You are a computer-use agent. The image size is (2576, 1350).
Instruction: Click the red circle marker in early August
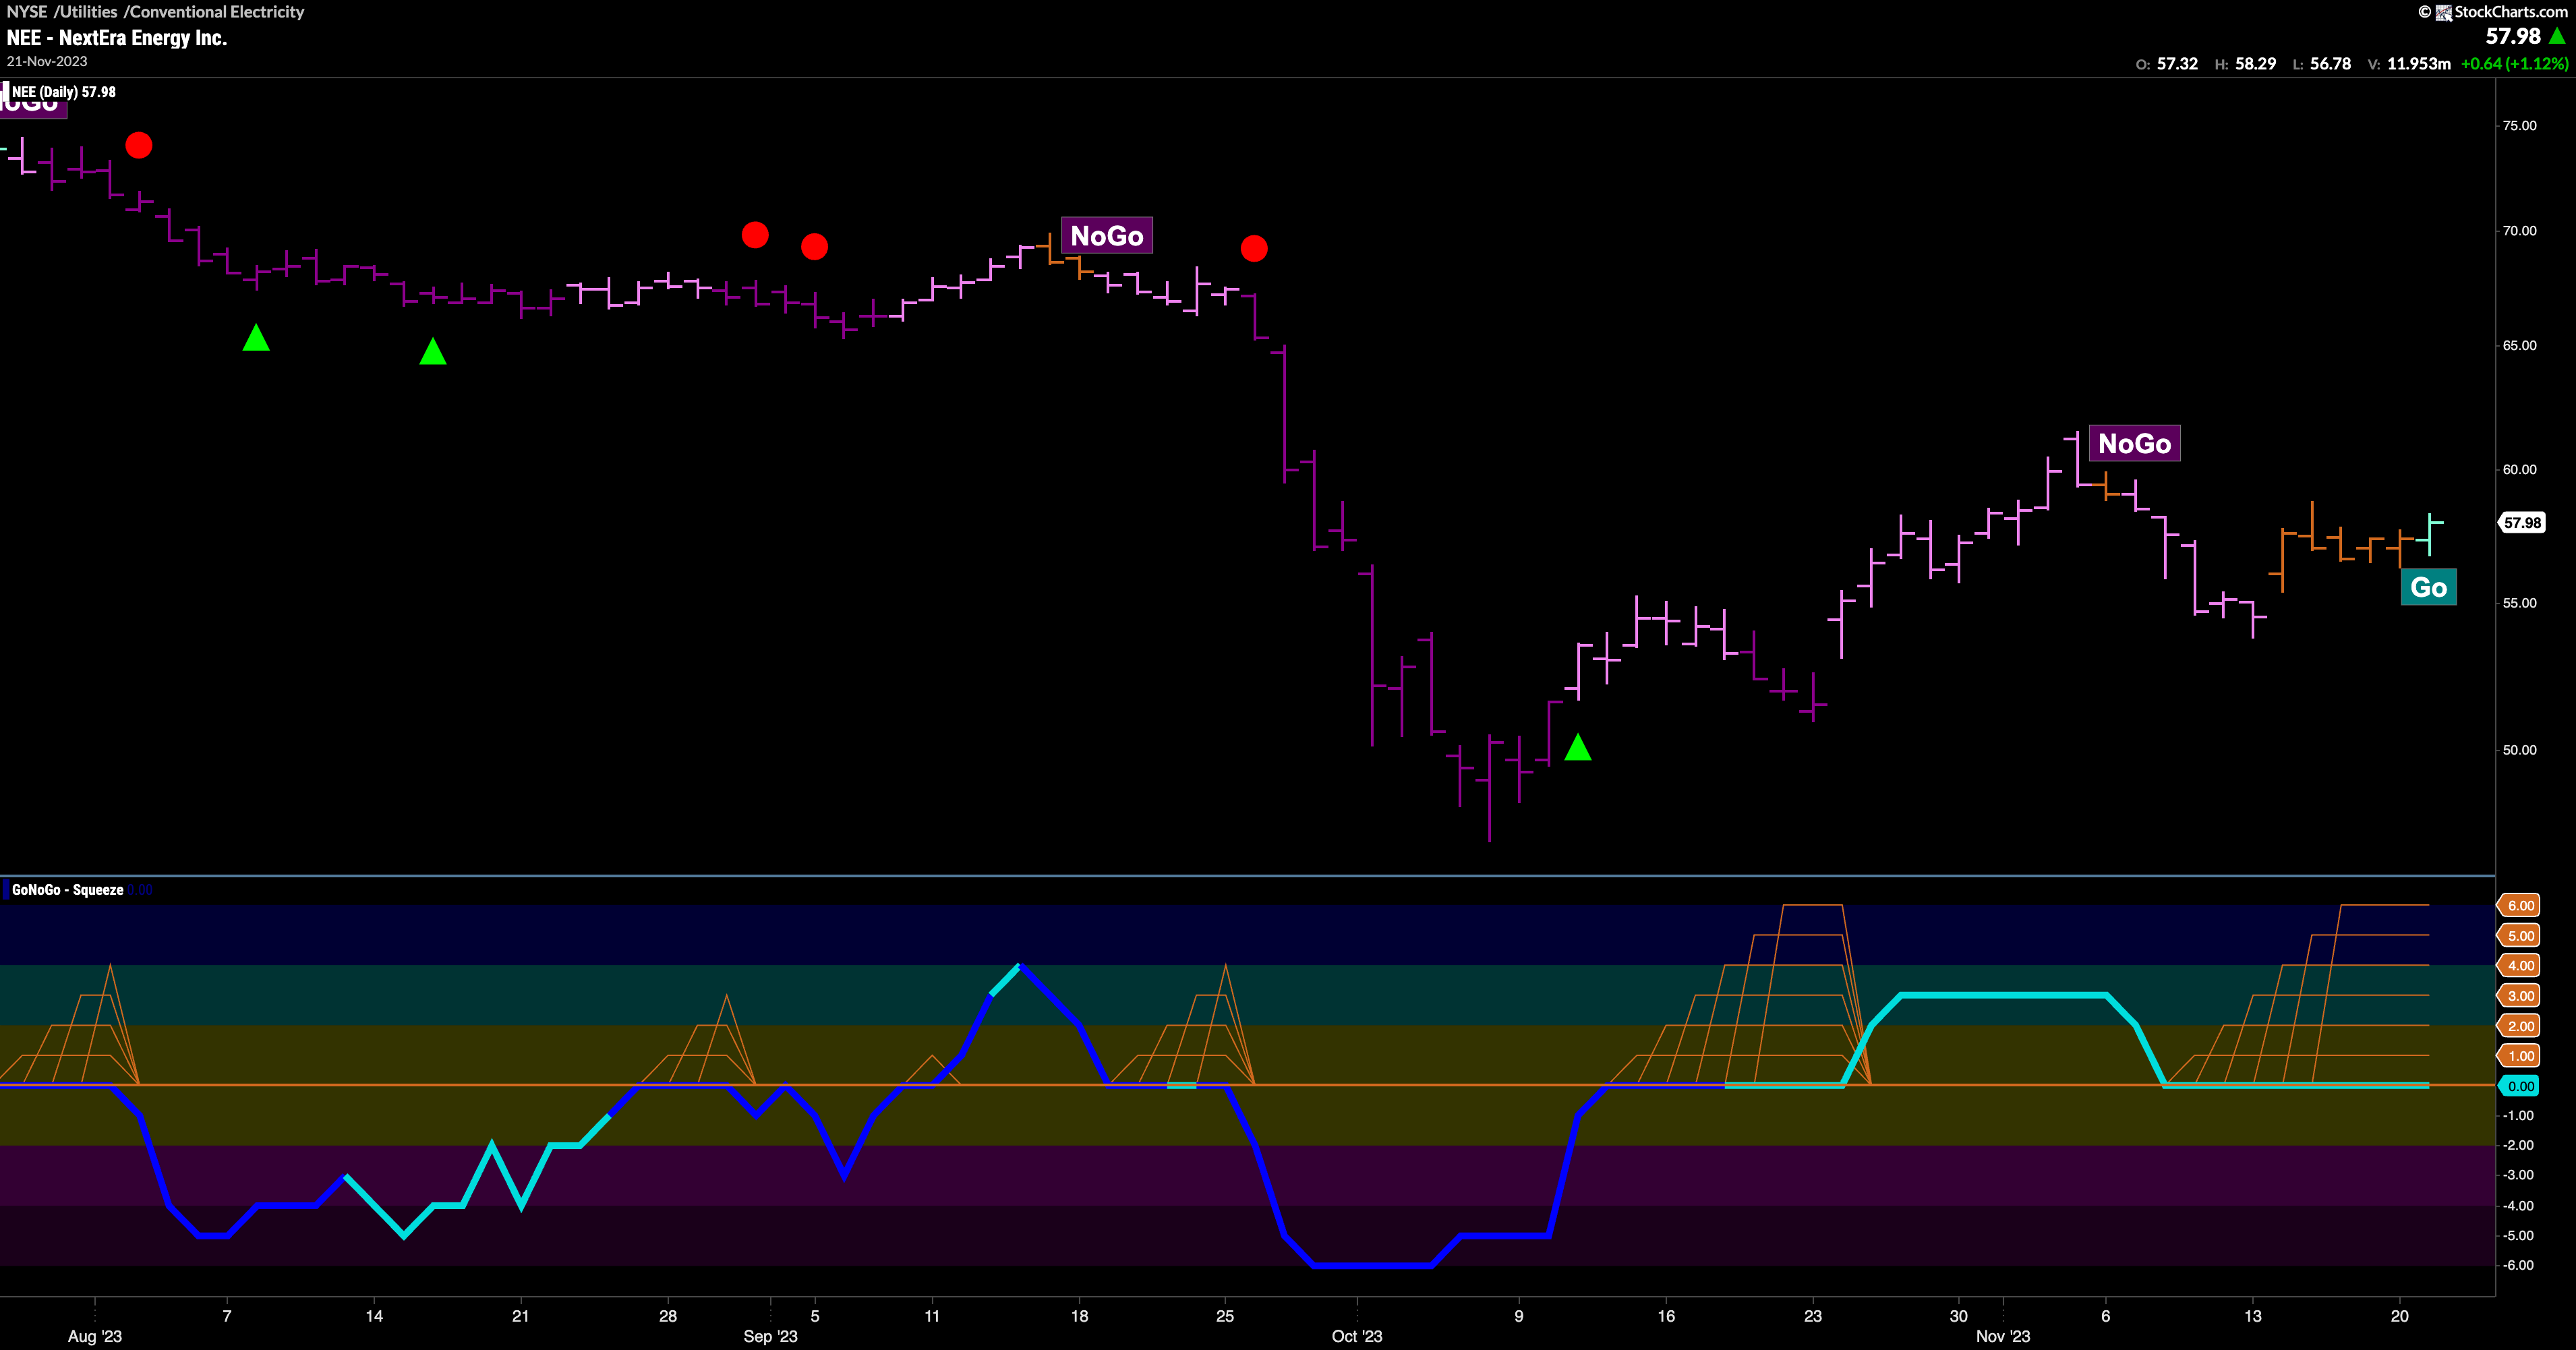[x=139, y=146]
